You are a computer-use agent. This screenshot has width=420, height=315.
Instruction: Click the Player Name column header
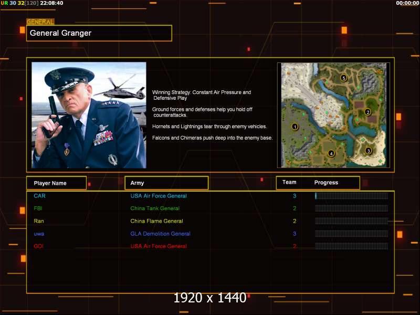pyautogui.click(x=57, y=183)
